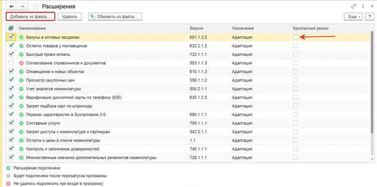Click Добавить из файла button
The image size is (377, 187).
31,17
